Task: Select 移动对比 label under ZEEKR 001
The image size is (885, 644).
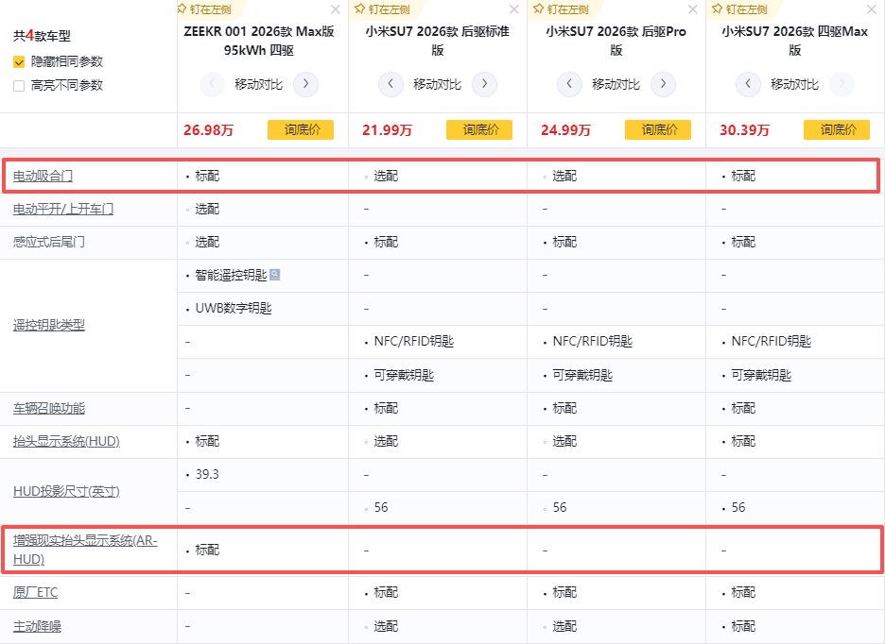Action: coord(258,85)
